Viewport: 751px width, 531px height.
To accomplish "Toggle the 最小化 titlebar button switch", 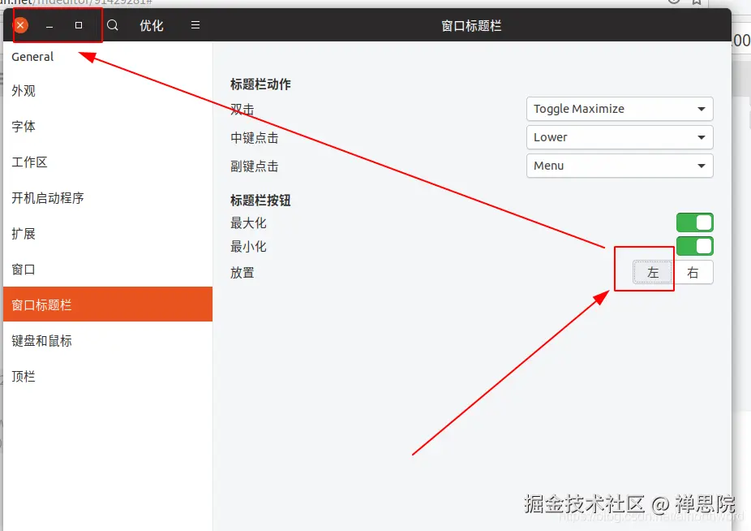I will click(694, 246).
